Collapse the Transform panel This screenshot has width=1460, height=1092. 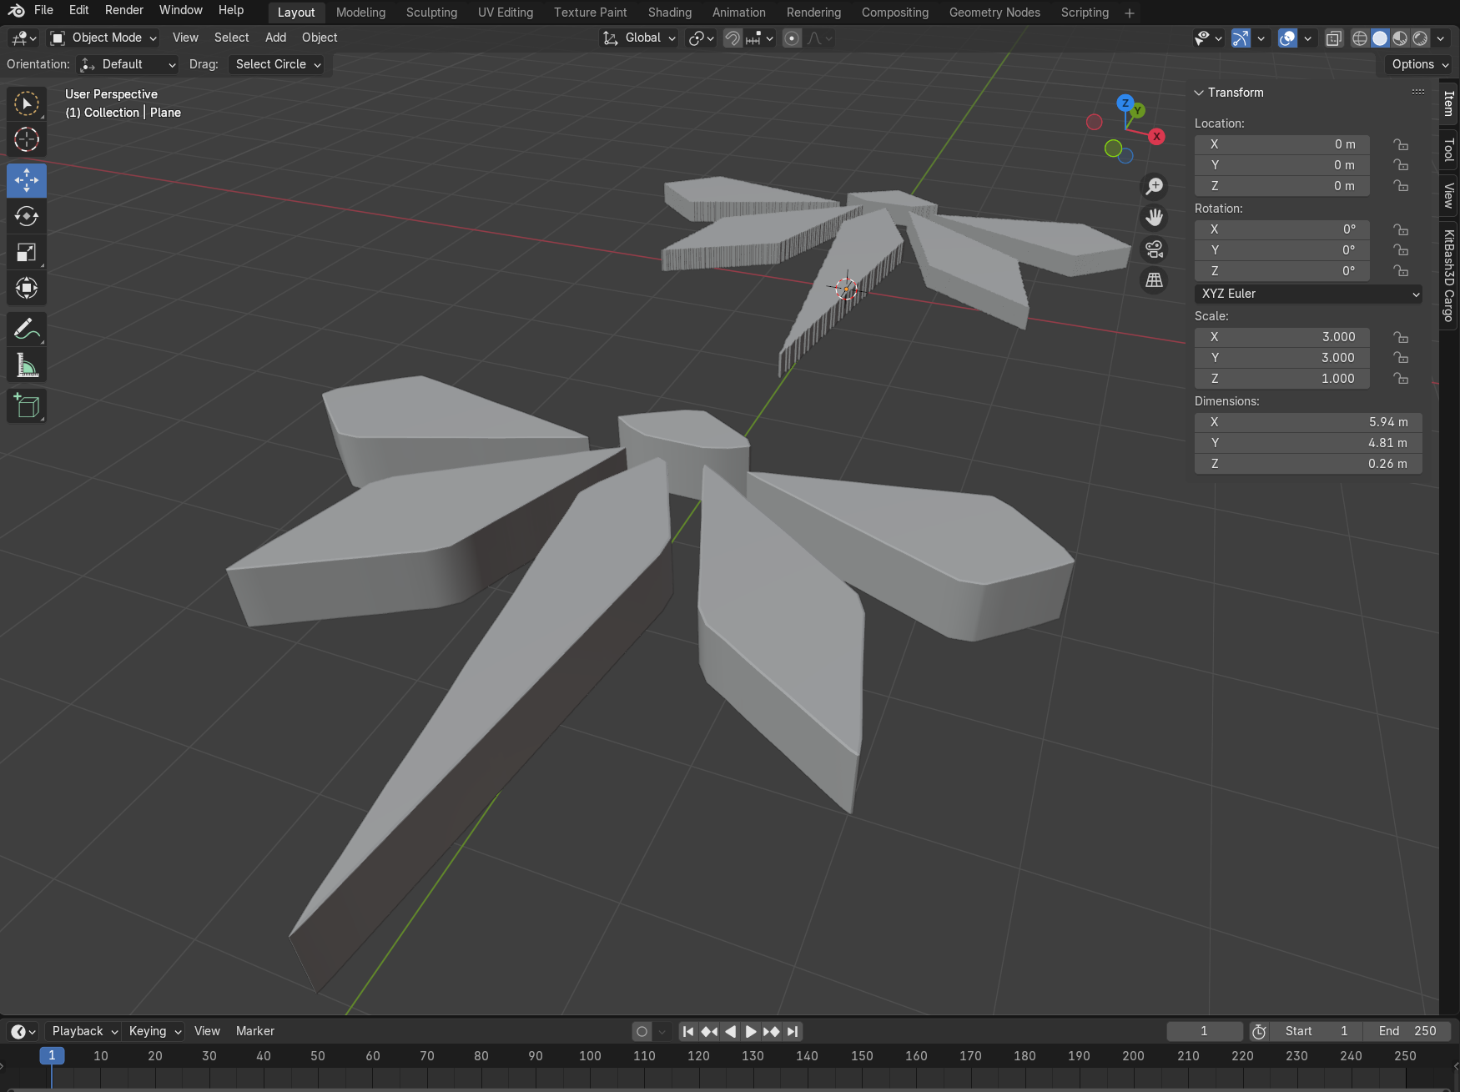click(1199, 93)
